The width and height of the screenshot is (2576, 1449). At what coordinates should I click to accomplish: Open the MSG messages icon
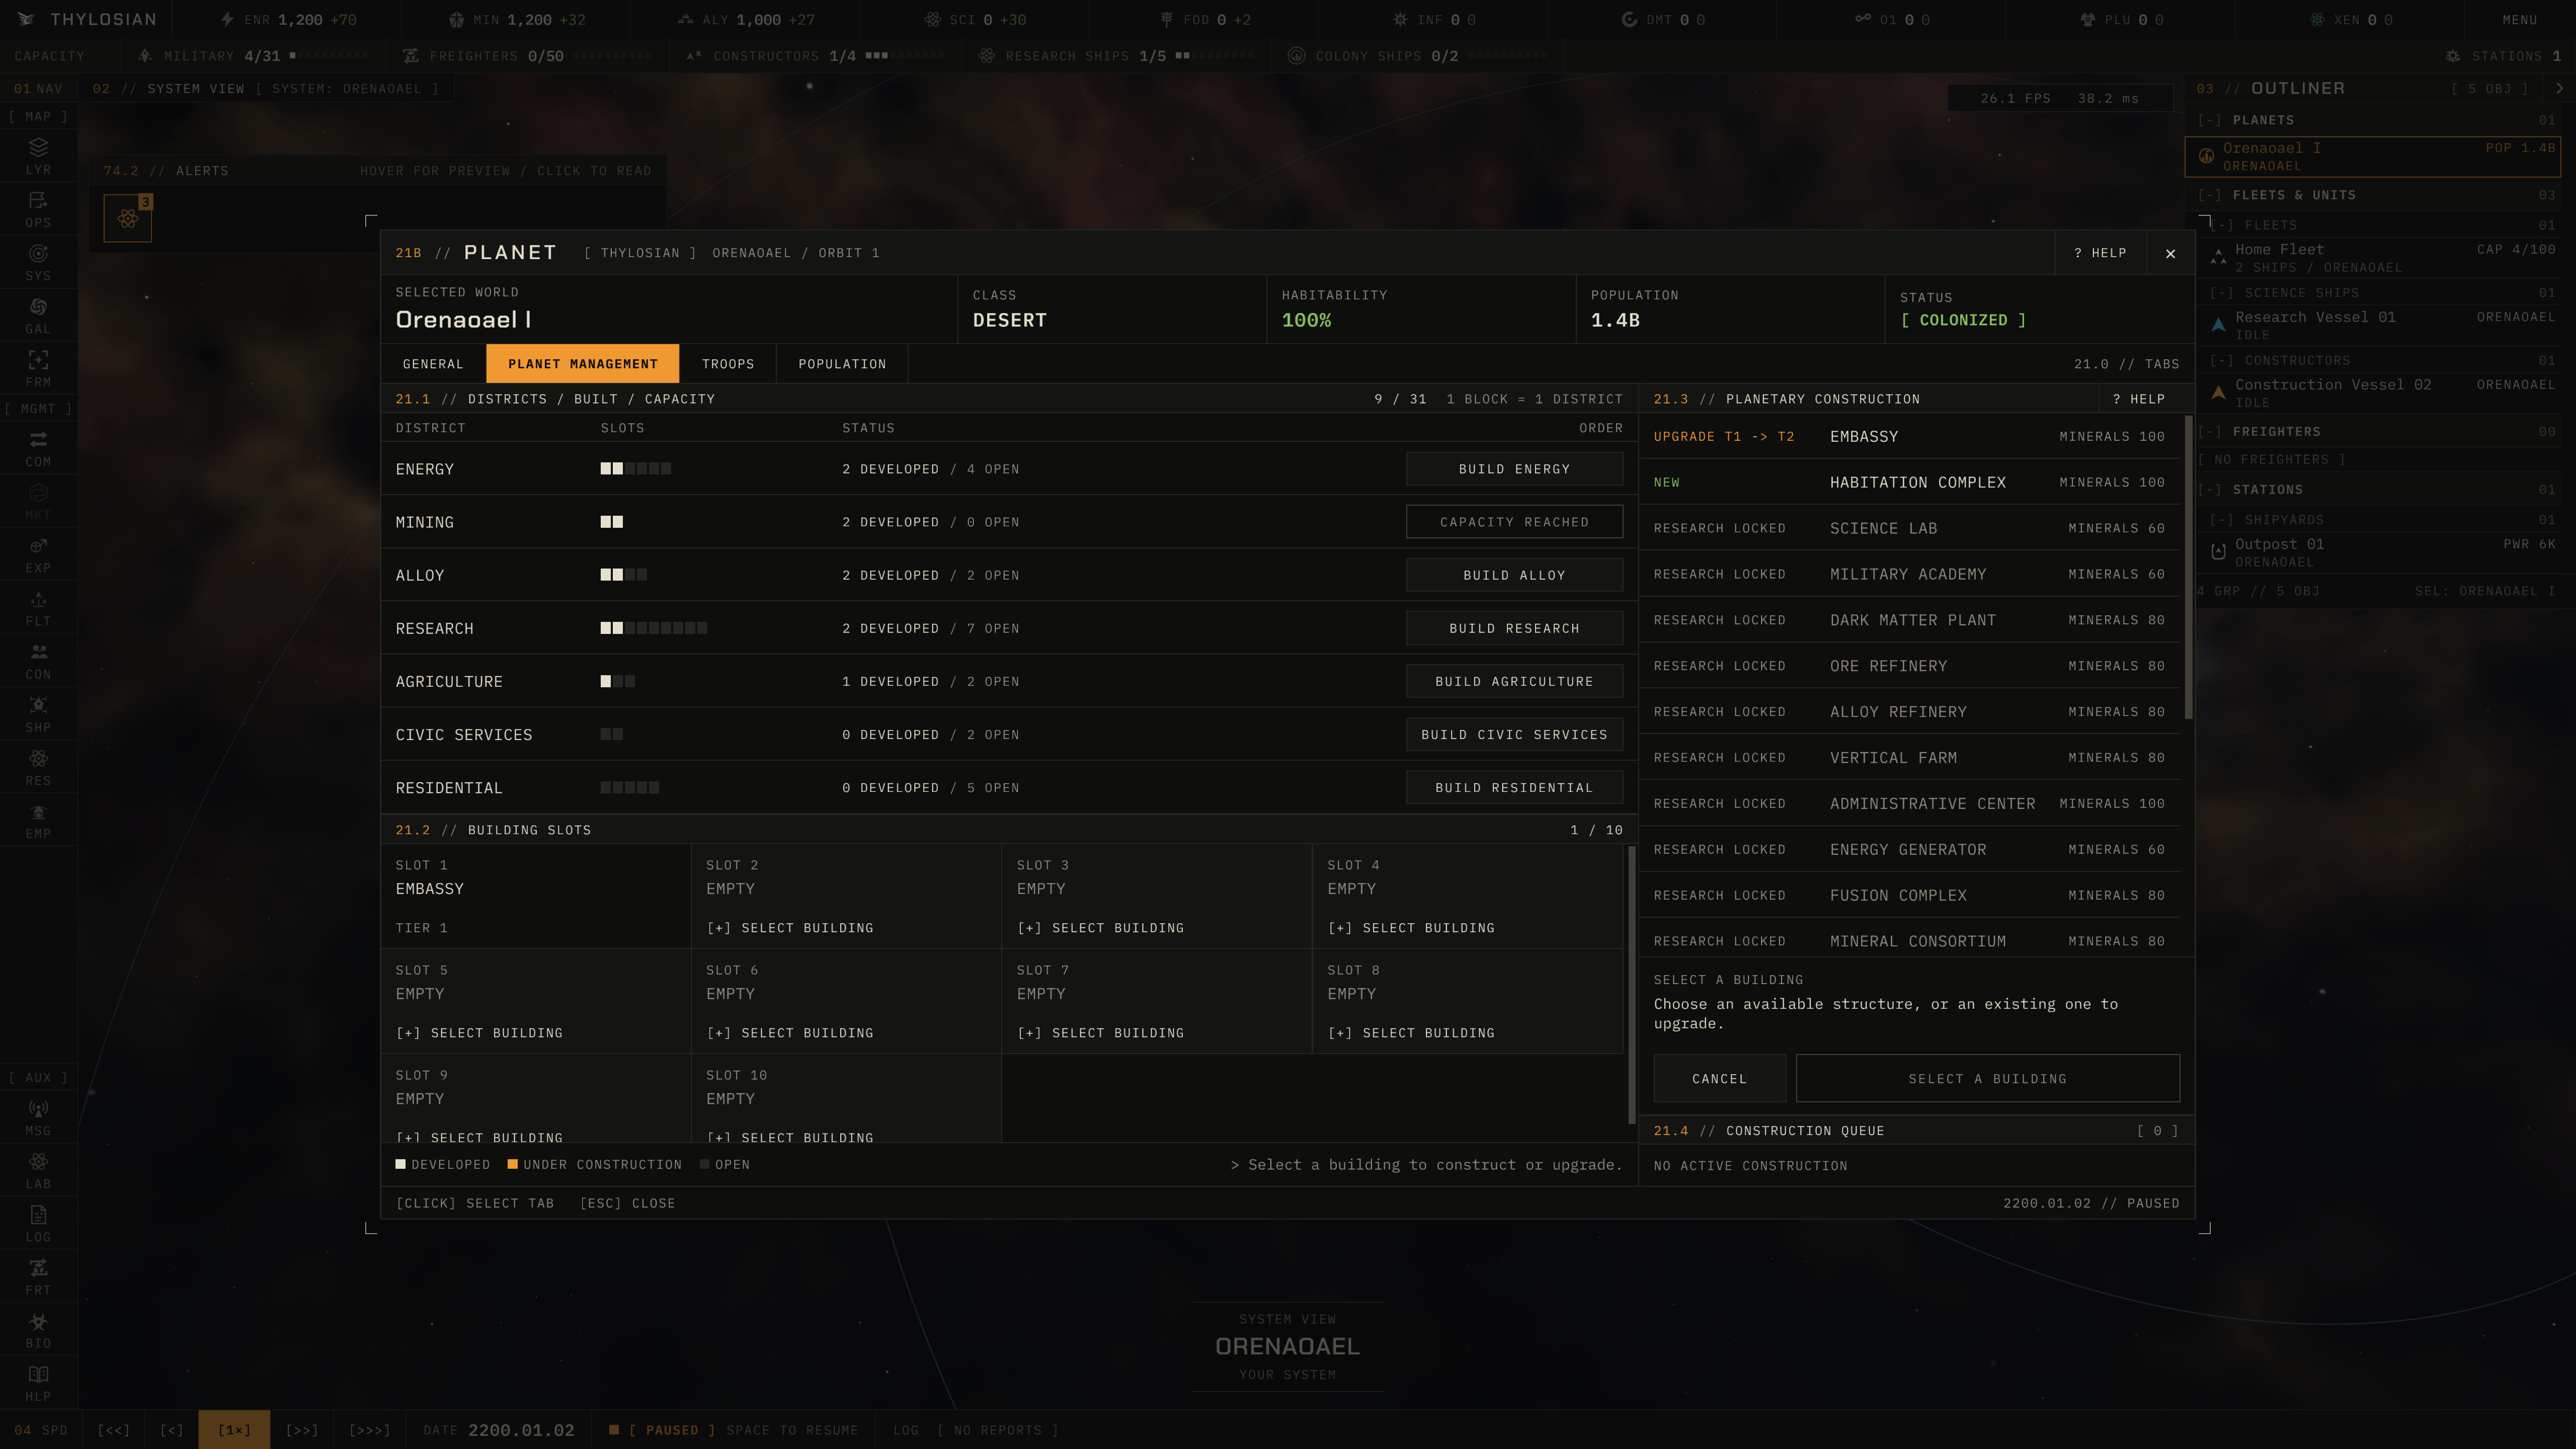click(38, 1117)
